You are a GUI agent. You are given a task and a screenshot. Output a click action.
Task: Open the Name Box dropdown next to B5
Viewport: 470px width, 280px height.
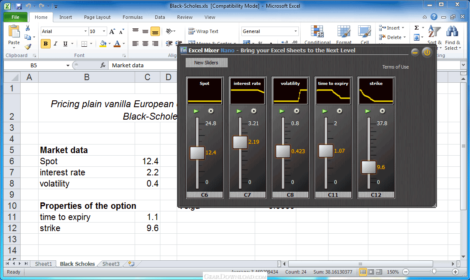[68, 66]
